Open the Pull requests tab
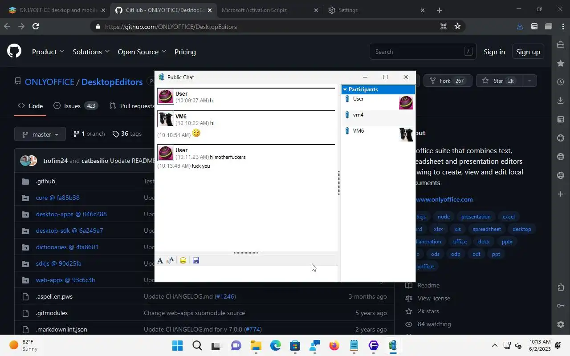The height and width of the screenshot is (356, 570). (x=132, y=106)
